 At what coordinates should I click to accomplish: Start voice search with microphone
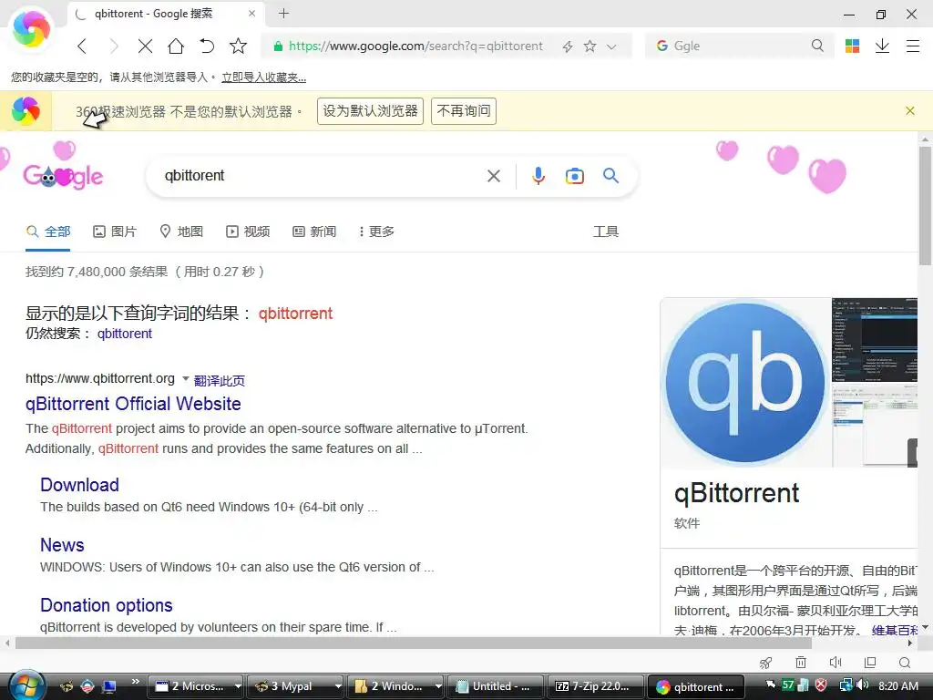point(538,176)
